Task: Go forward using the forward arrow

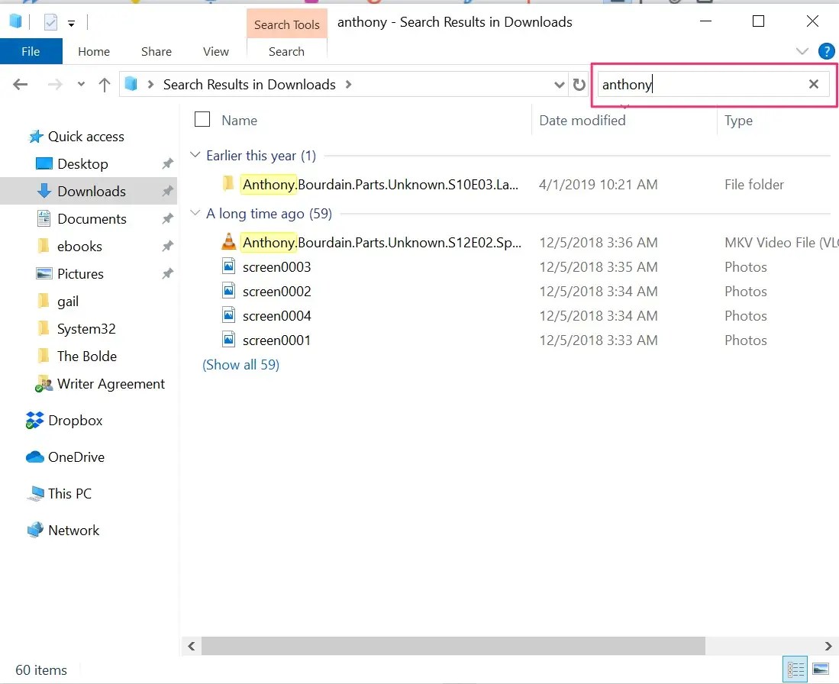Action: click(54, 85)
